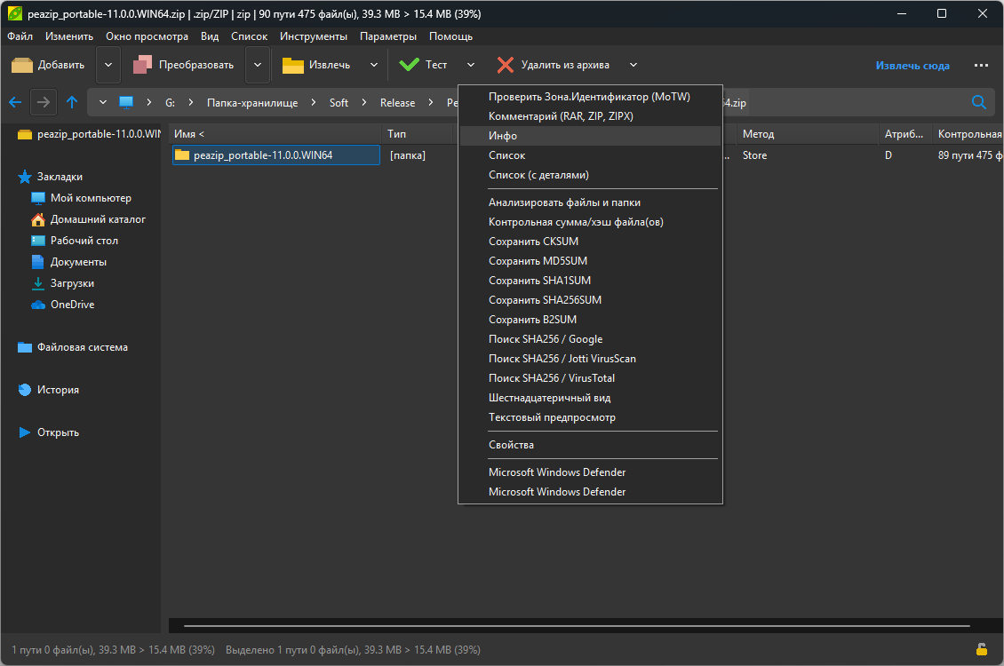This screenshot has height=666, width=1004.
Task: Click the Extract folder icon button
Action: click(x=292, y=65)
